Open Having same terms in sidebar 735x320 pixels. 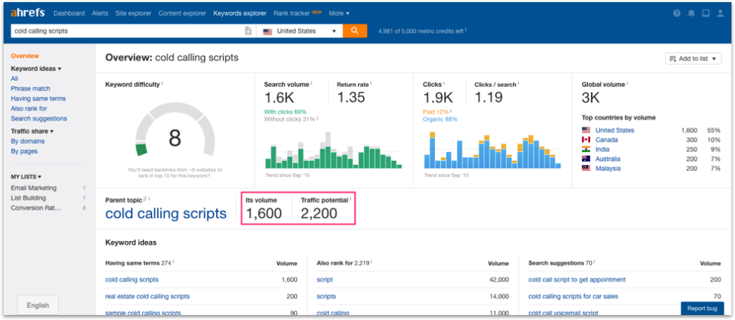[39, 98]
